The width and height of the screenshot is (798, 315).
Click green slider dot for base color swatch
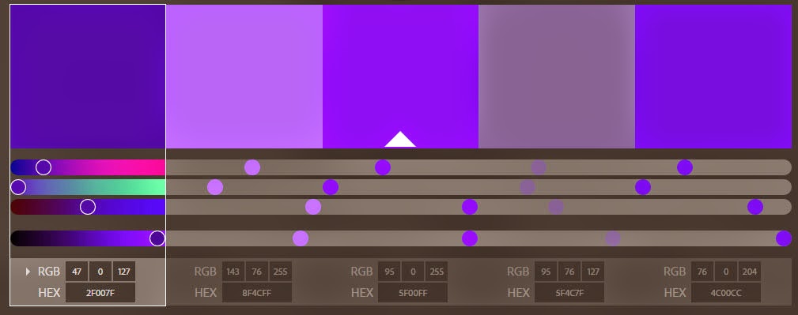(331, 187)
